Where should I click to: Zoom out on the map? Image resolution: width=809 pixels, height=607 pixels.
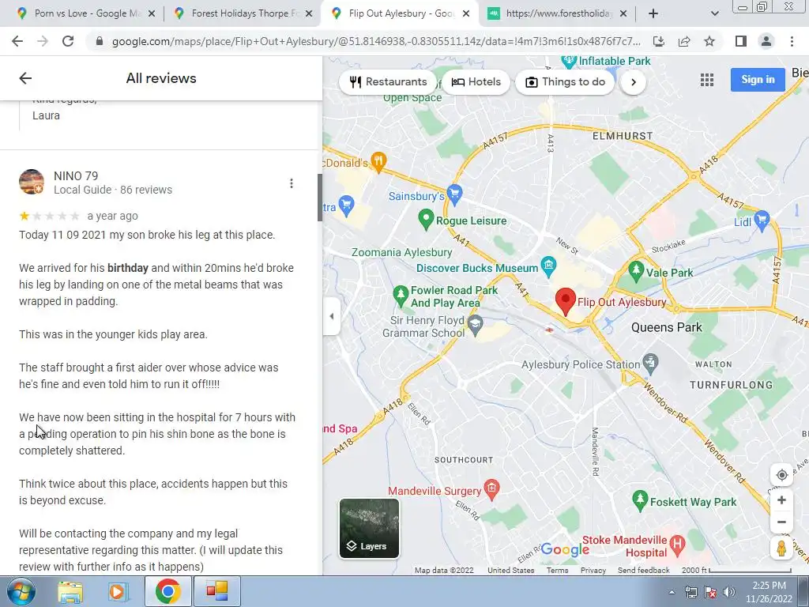pyautogui.click(x=781, y=522)
